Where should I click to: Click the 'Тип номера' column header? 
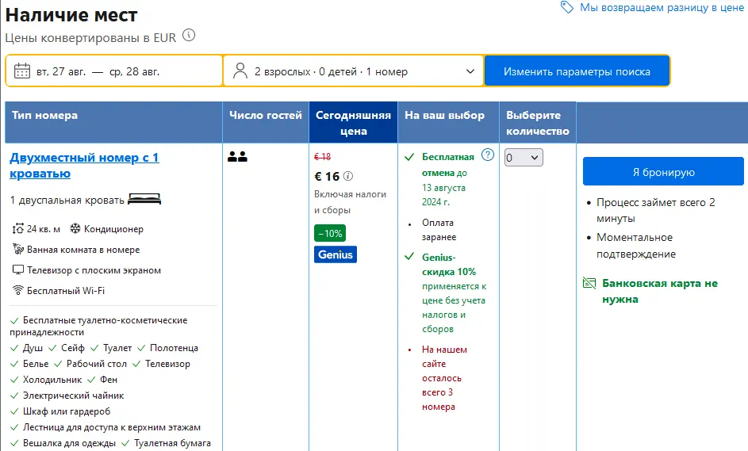(45, 115)
